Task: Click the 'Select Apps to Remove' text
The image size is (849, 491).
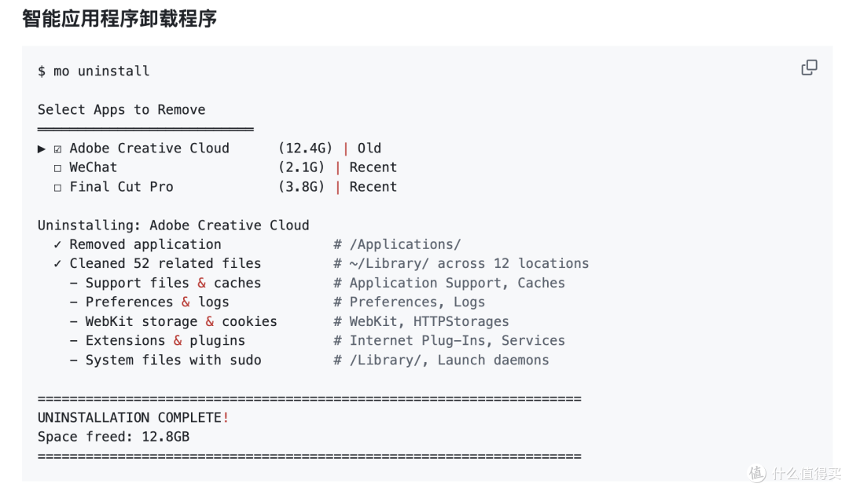Action: (x=121, y=110)
